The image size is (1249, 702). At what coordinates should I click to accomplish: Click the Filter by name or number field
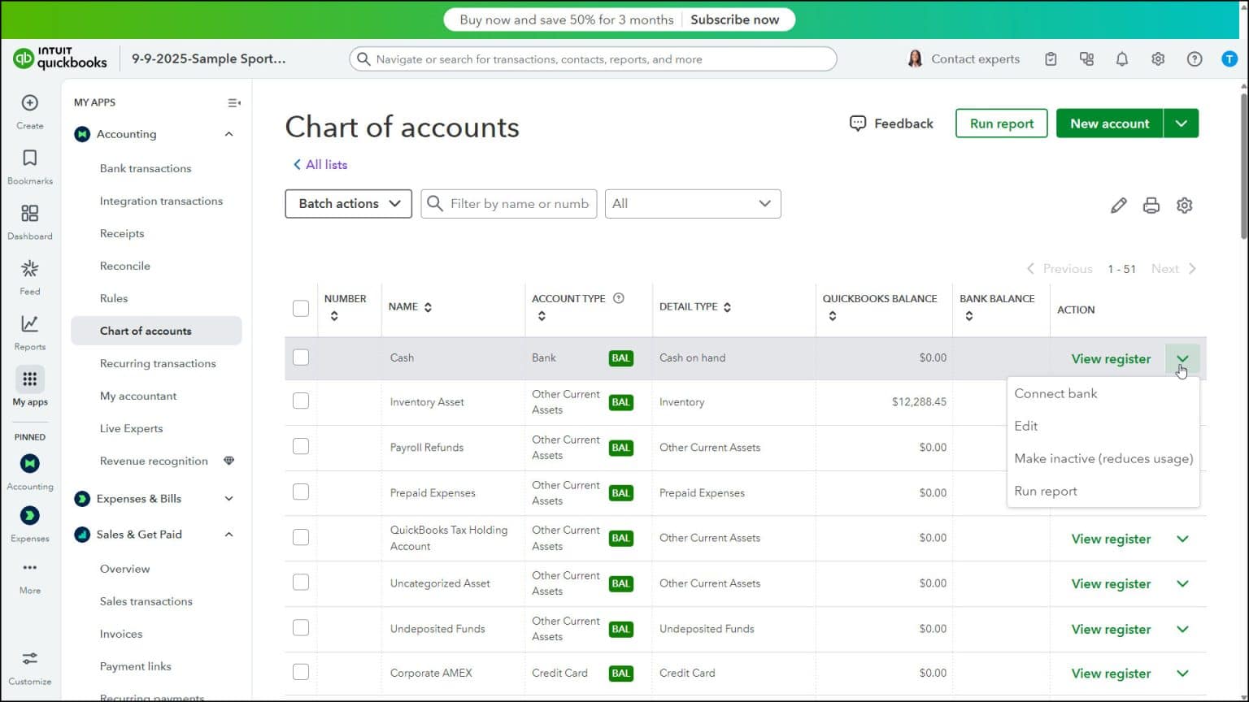pos(509,204)
